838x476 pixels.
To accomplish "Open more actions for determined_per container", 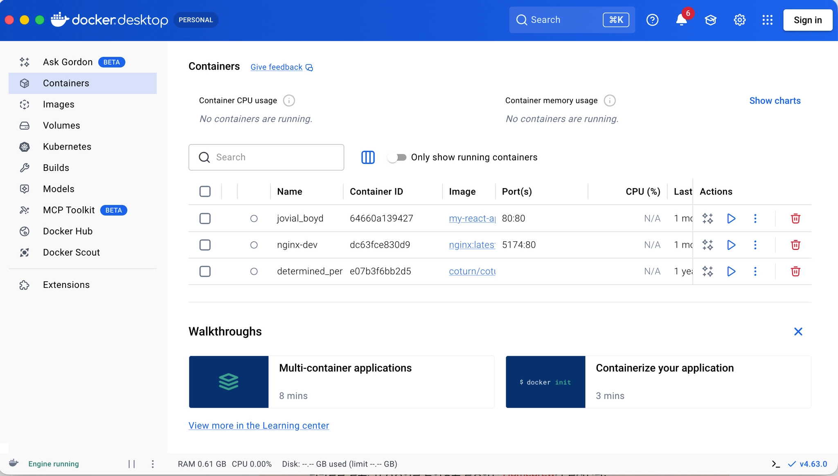I will (755, 272).
